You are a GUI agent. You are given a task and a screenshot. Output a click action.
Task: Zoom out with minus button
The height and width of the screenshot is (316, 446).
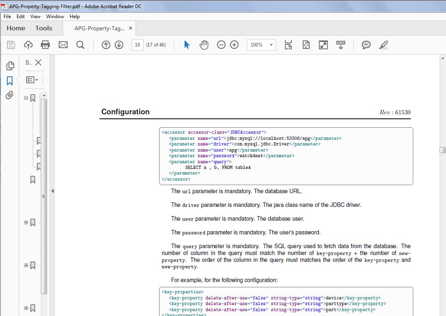pos(221,45)
